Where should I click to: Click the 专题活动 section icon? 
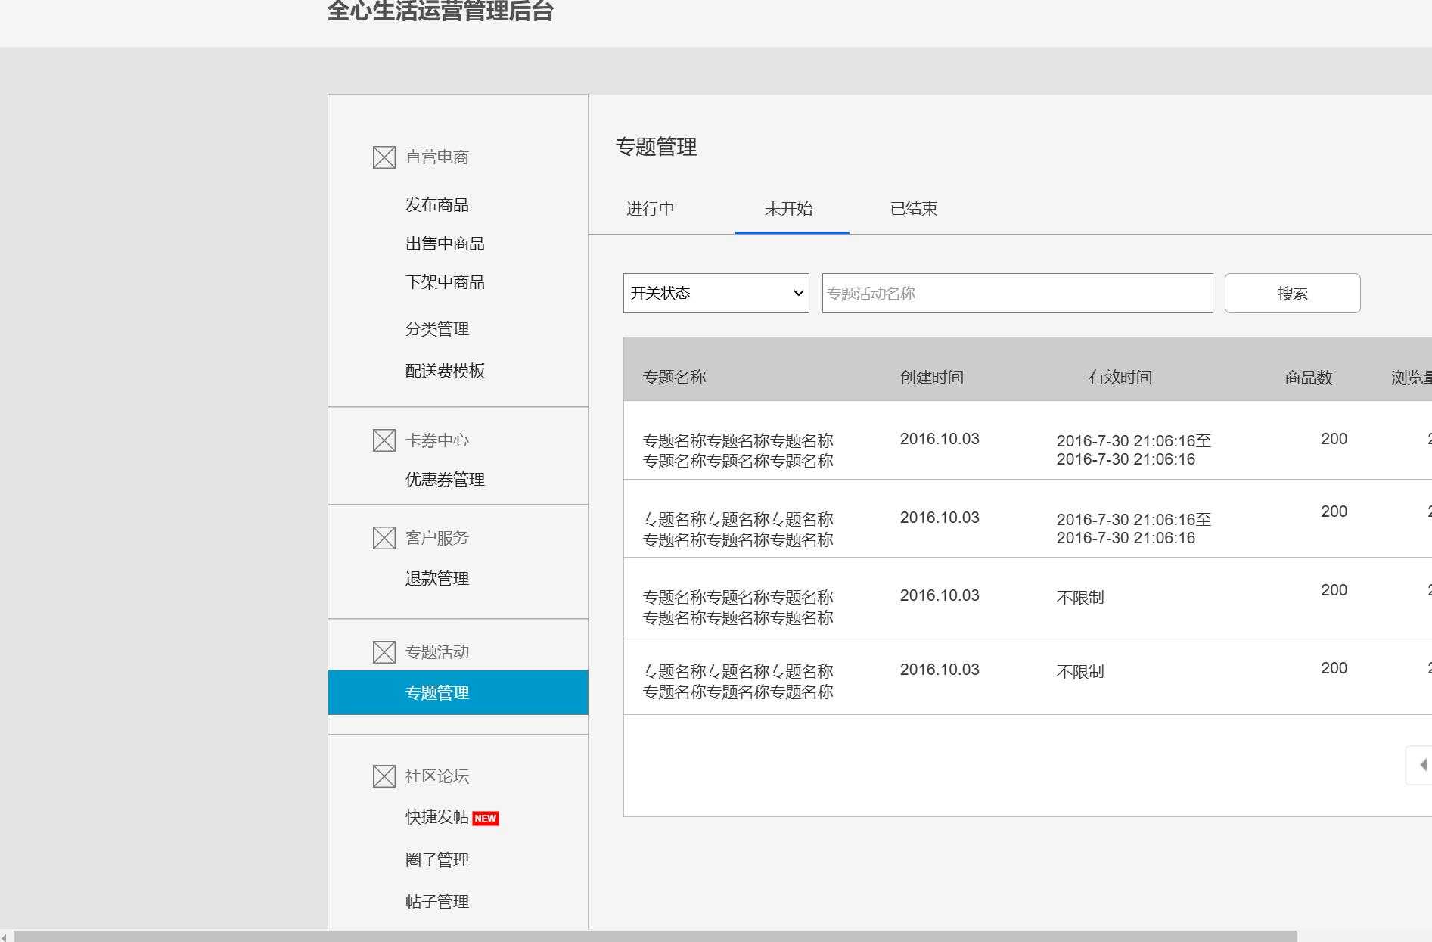pos(383,651)
